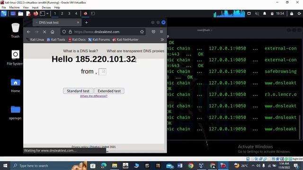Bookmark this page with the star icon

click(142, 32)
